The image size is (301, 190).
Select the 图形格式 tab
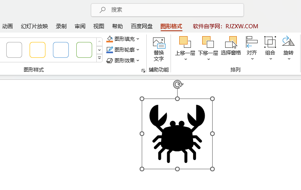[x=171, y=26]
